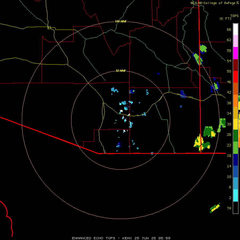Click the 'TOPS' legend title

coord(234,16)
